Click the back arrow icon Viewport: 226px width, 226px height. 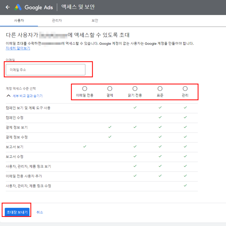point(8,7)
